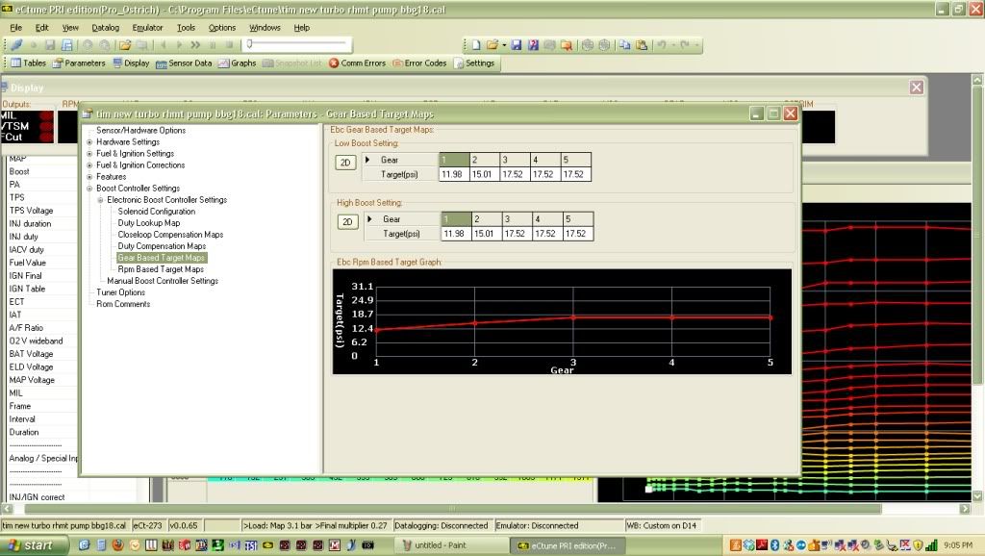The height and width of the screenshot is (556, 985).
Task: Click the Parameters toolbar icon
Action: pyautogui.click(x=79, y=63)
